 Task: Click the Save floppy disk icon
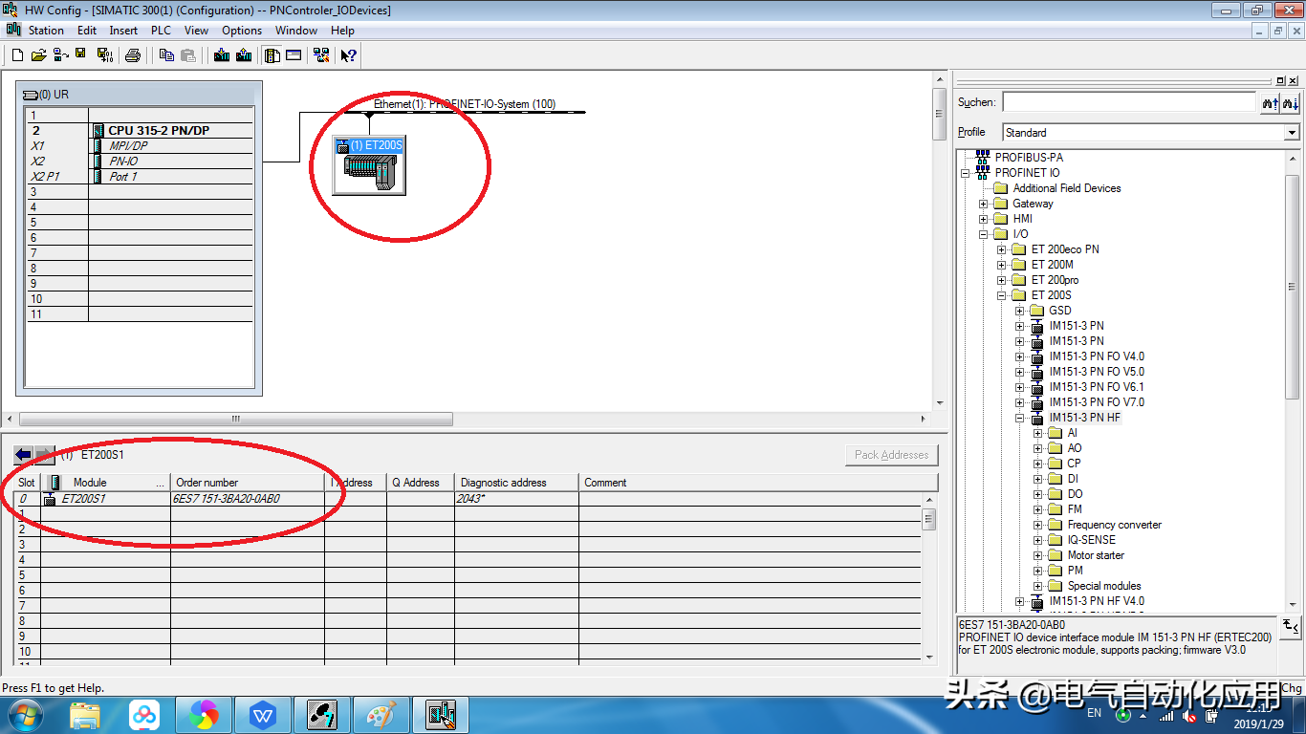(x=81, y=55)
